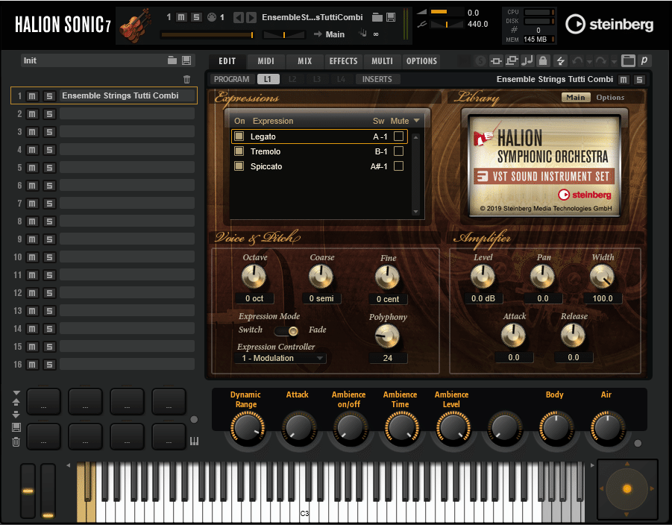Open the MULTI tab
Screen dimensions: 672x525
point(383,61)
